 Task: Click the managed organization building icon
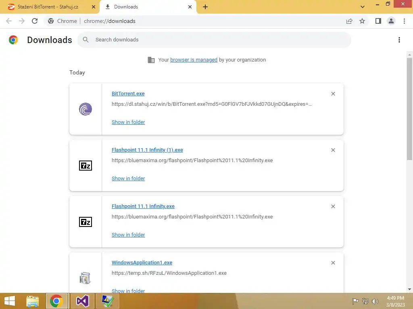click(151, 60)
